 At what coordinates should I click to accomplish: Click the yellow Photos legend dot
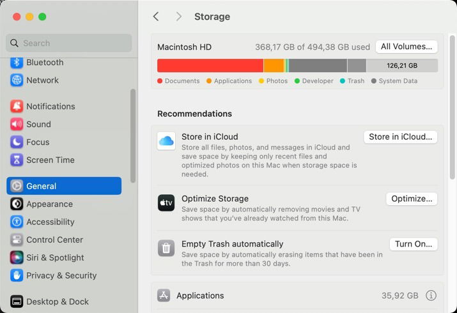[x=261, y=81]
